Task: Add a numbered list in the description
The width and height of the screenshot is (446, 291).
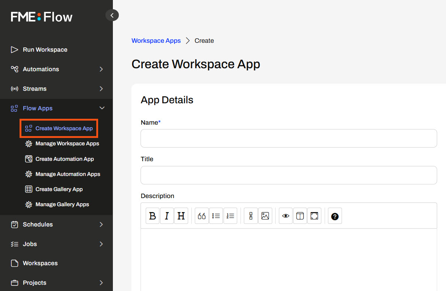Action: coord(231,216)
